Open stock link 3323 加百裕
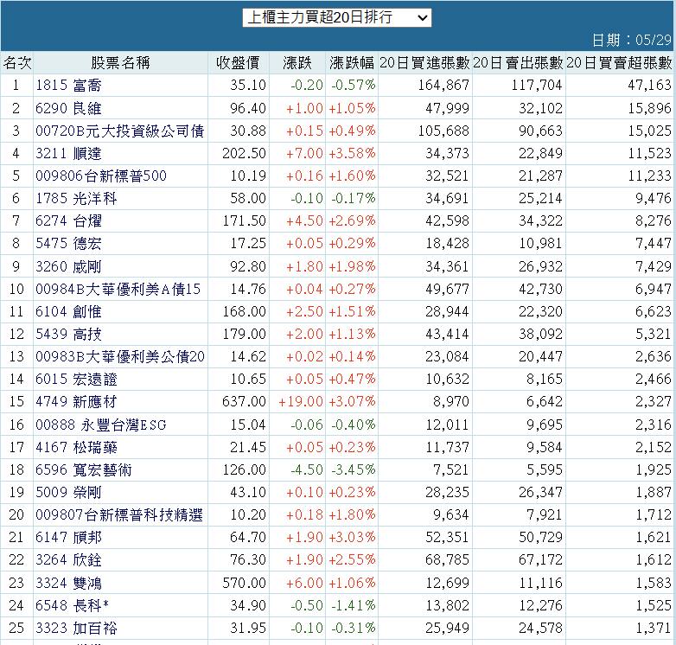Viewport: 676px width, 645px height. [x=76, y=628]
